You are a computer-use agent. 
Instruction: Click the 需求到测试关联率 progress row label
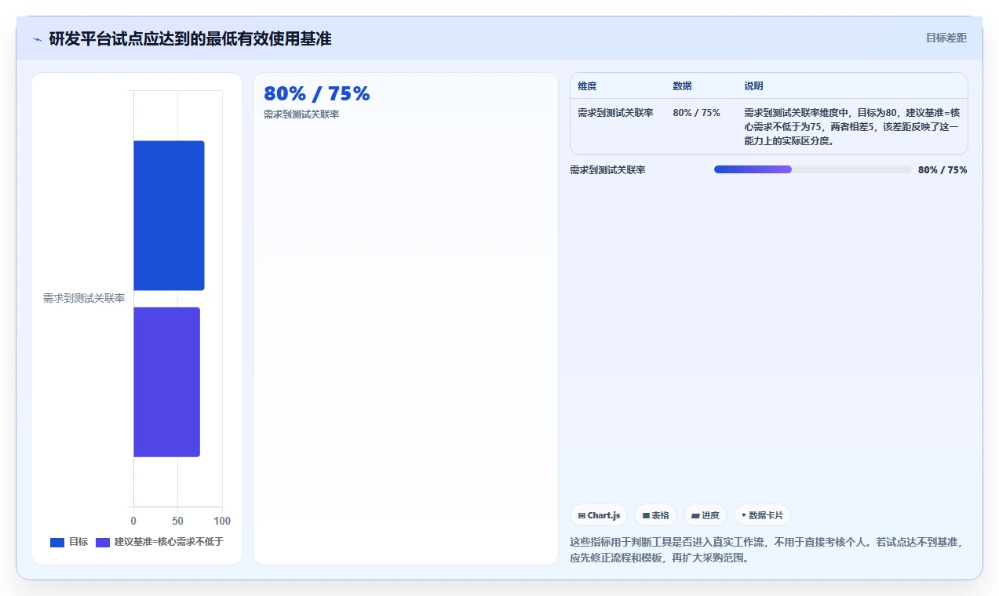click(607, 169)
